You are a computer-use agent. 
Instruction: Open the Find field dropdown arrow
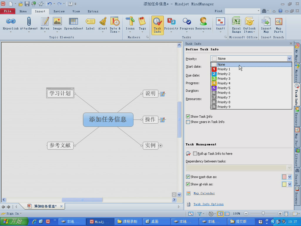point(258,11)
